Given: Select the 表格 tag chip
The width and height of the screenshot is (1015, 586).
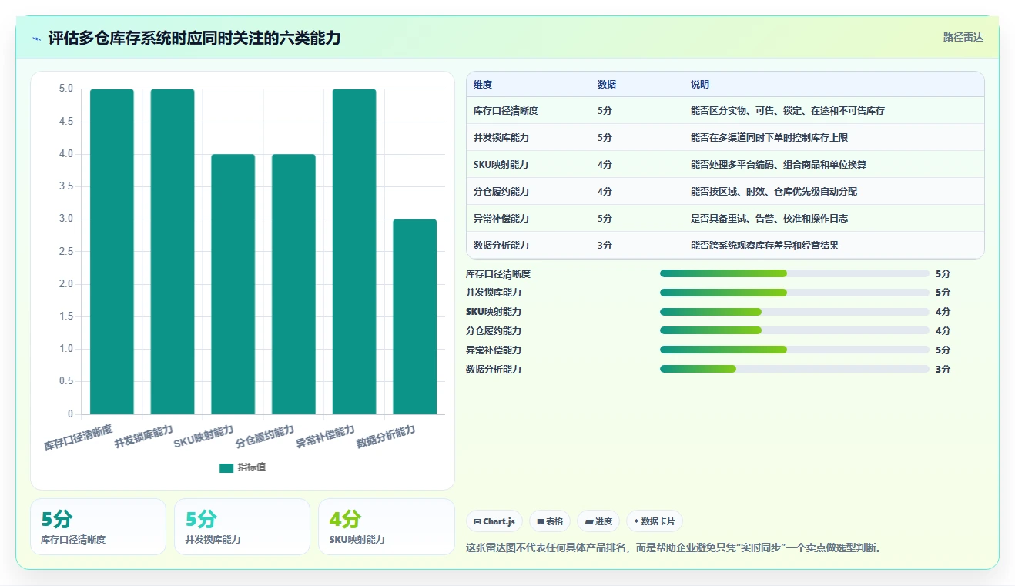Looking at the screenshot, I should [550, 521].
